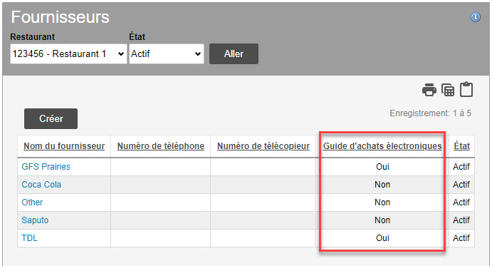Click Actif status in Other row
492x266 pixels.
pos(461,202)
